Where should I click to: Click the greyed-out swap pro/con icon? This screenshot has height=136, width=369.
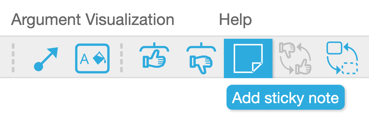[x=295, y=58]
